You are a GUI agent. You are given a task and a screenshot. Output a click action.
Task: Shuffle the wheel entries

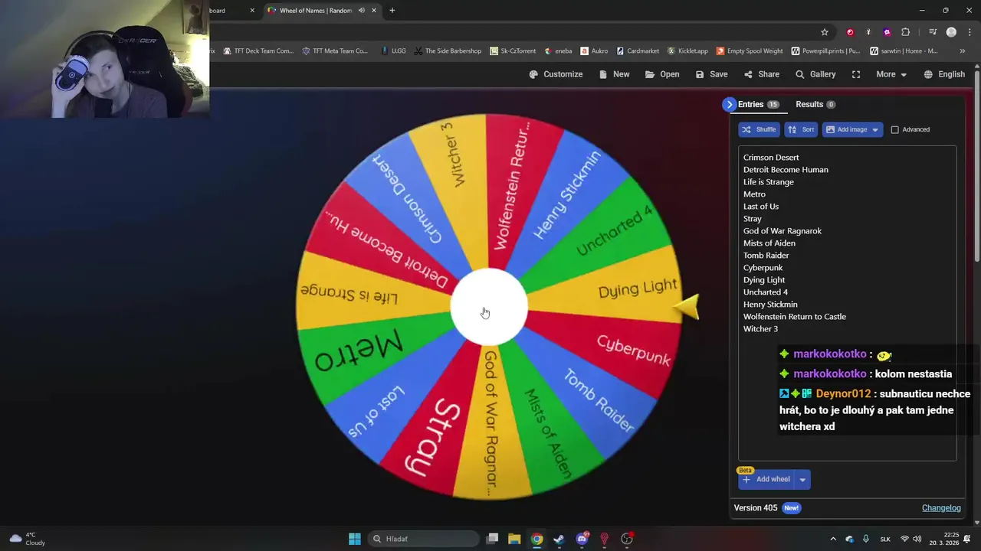click(759, 129)
